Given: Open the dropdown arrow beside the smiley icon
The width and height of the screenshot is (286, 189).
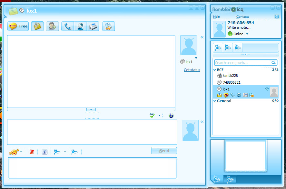Looking at the screenshot, I should click(21, 152).
